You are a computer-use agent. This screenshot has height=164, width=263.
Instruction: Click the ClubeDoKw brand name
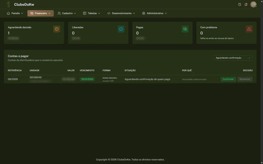coord(24,5)
